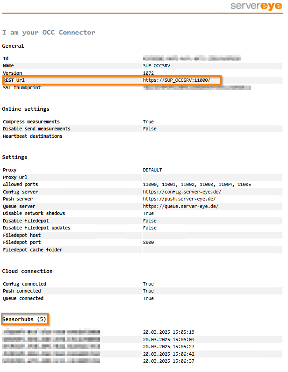Select the sensorhub timestamp 20.03.2025 15:06:42
288x372 pixels.
[x=169, y=354]
